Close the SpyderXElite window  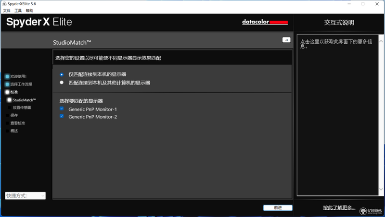tap(377, 4)
